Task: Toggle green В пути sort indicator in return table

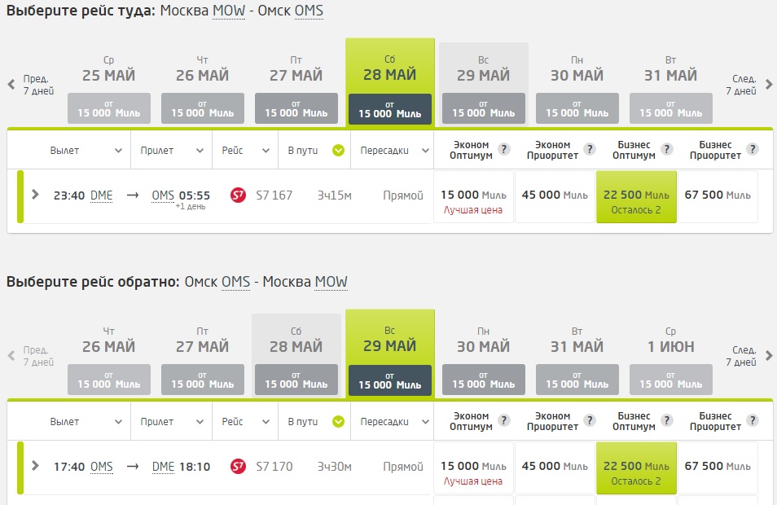Action: 339,421
